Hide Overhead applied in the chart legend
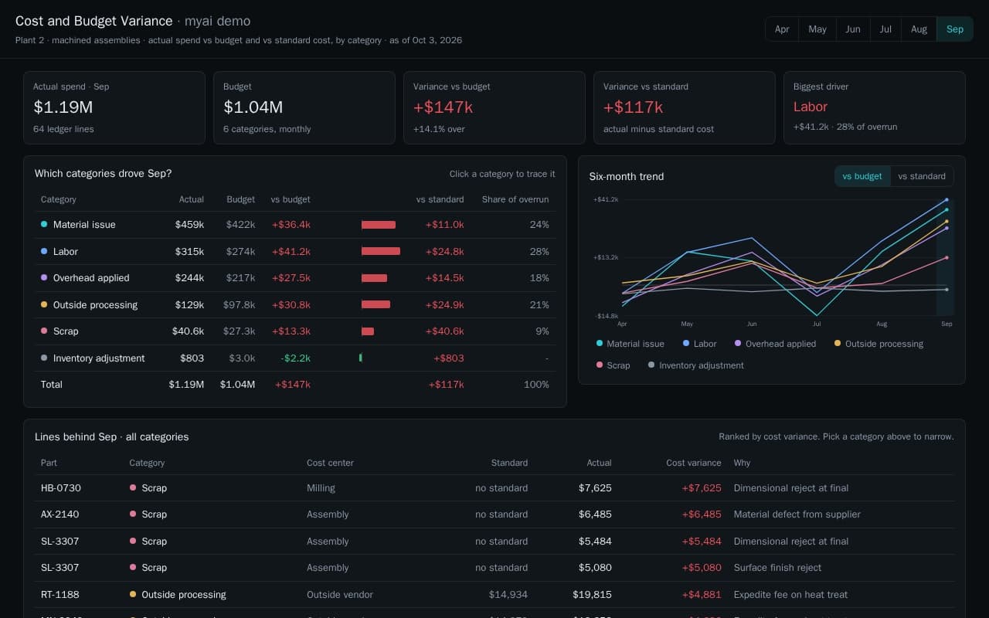 (775, 344)
